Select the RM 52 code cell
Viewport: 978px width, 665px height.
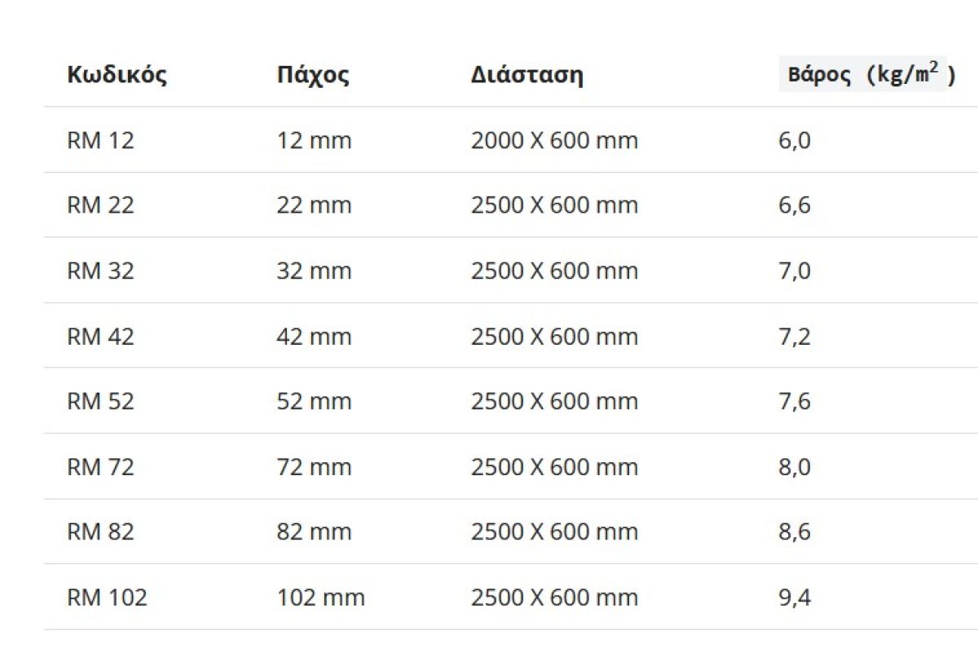point(100,402)
